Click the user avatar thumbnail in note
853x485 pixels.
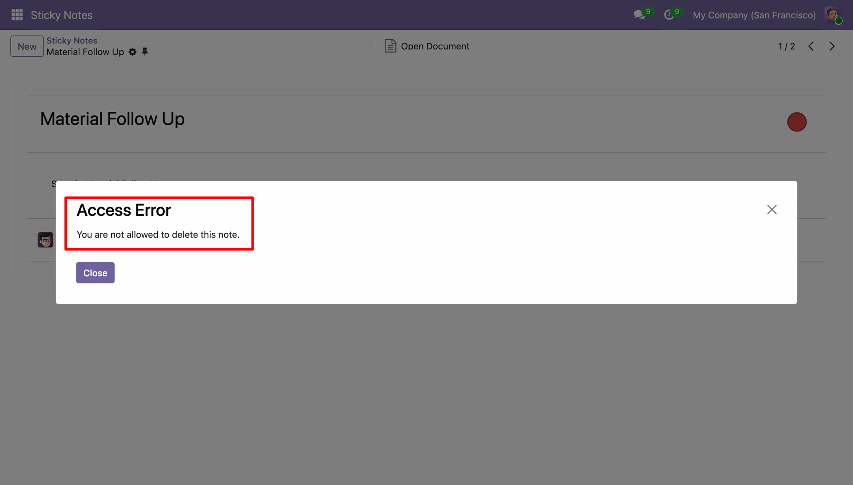pyautogui.click(x=45, y=240)
